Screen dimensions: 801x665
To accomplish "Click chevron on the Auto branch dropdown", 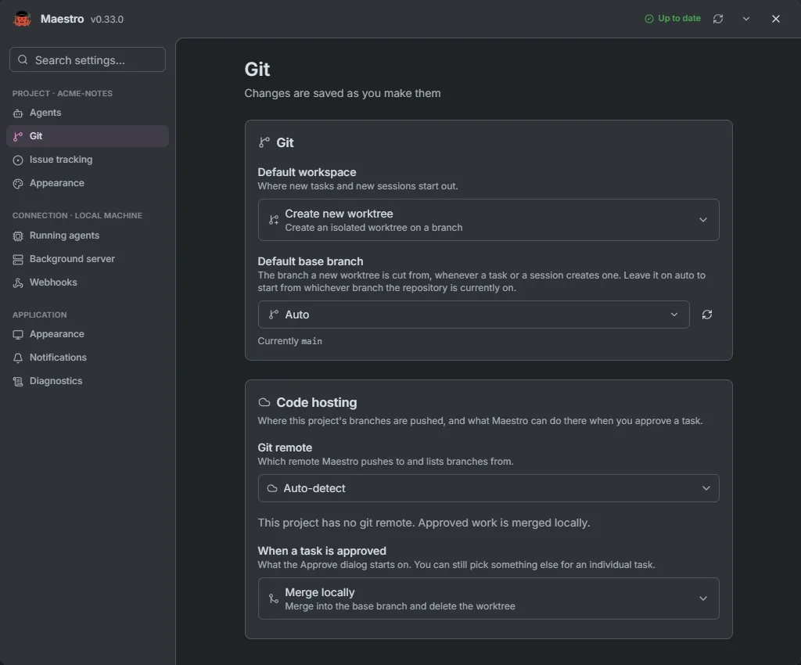I will tap(673, 315).
